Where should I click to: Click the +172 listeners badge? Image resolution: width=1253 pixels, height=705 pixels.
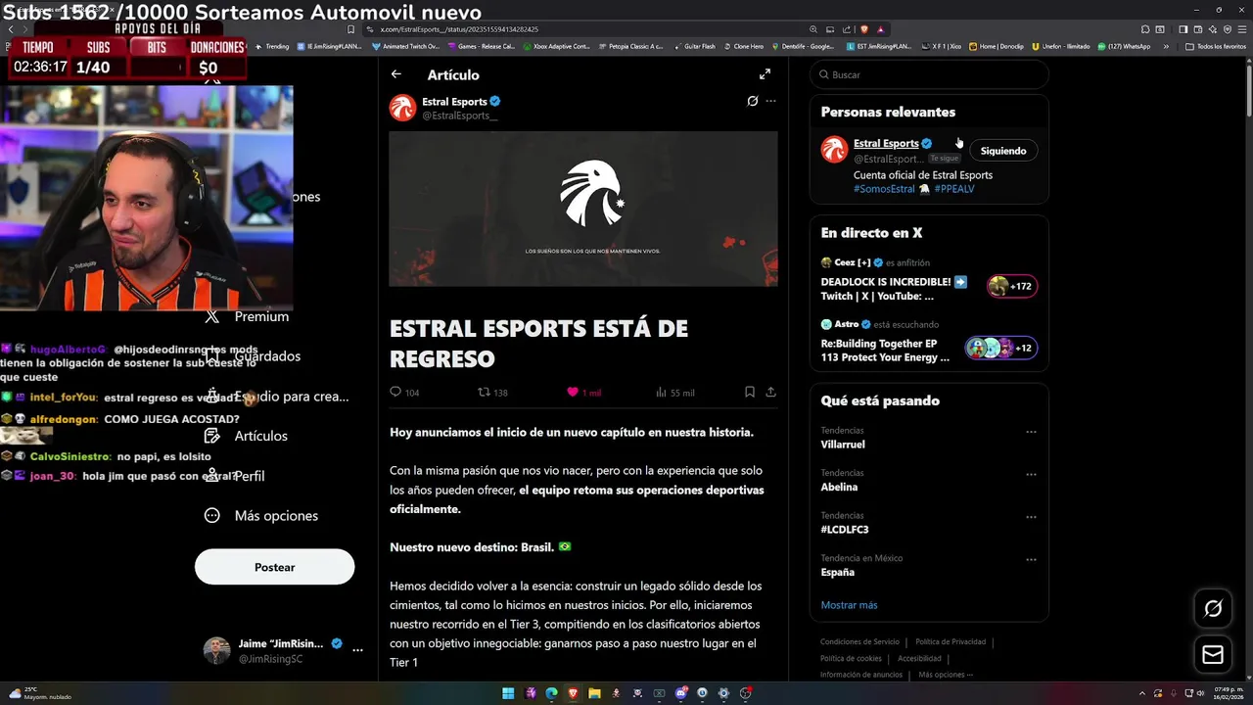click(x=1012, y=286)
